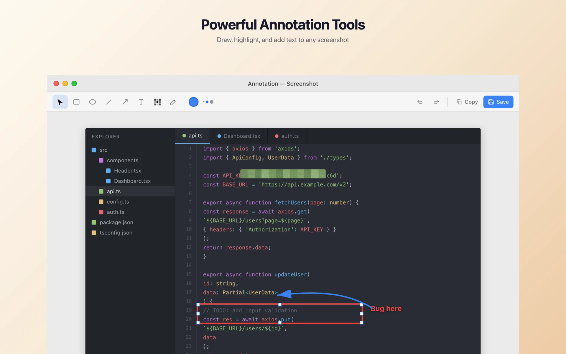
Task: Select the pointer selection tool
Action: 60,102
